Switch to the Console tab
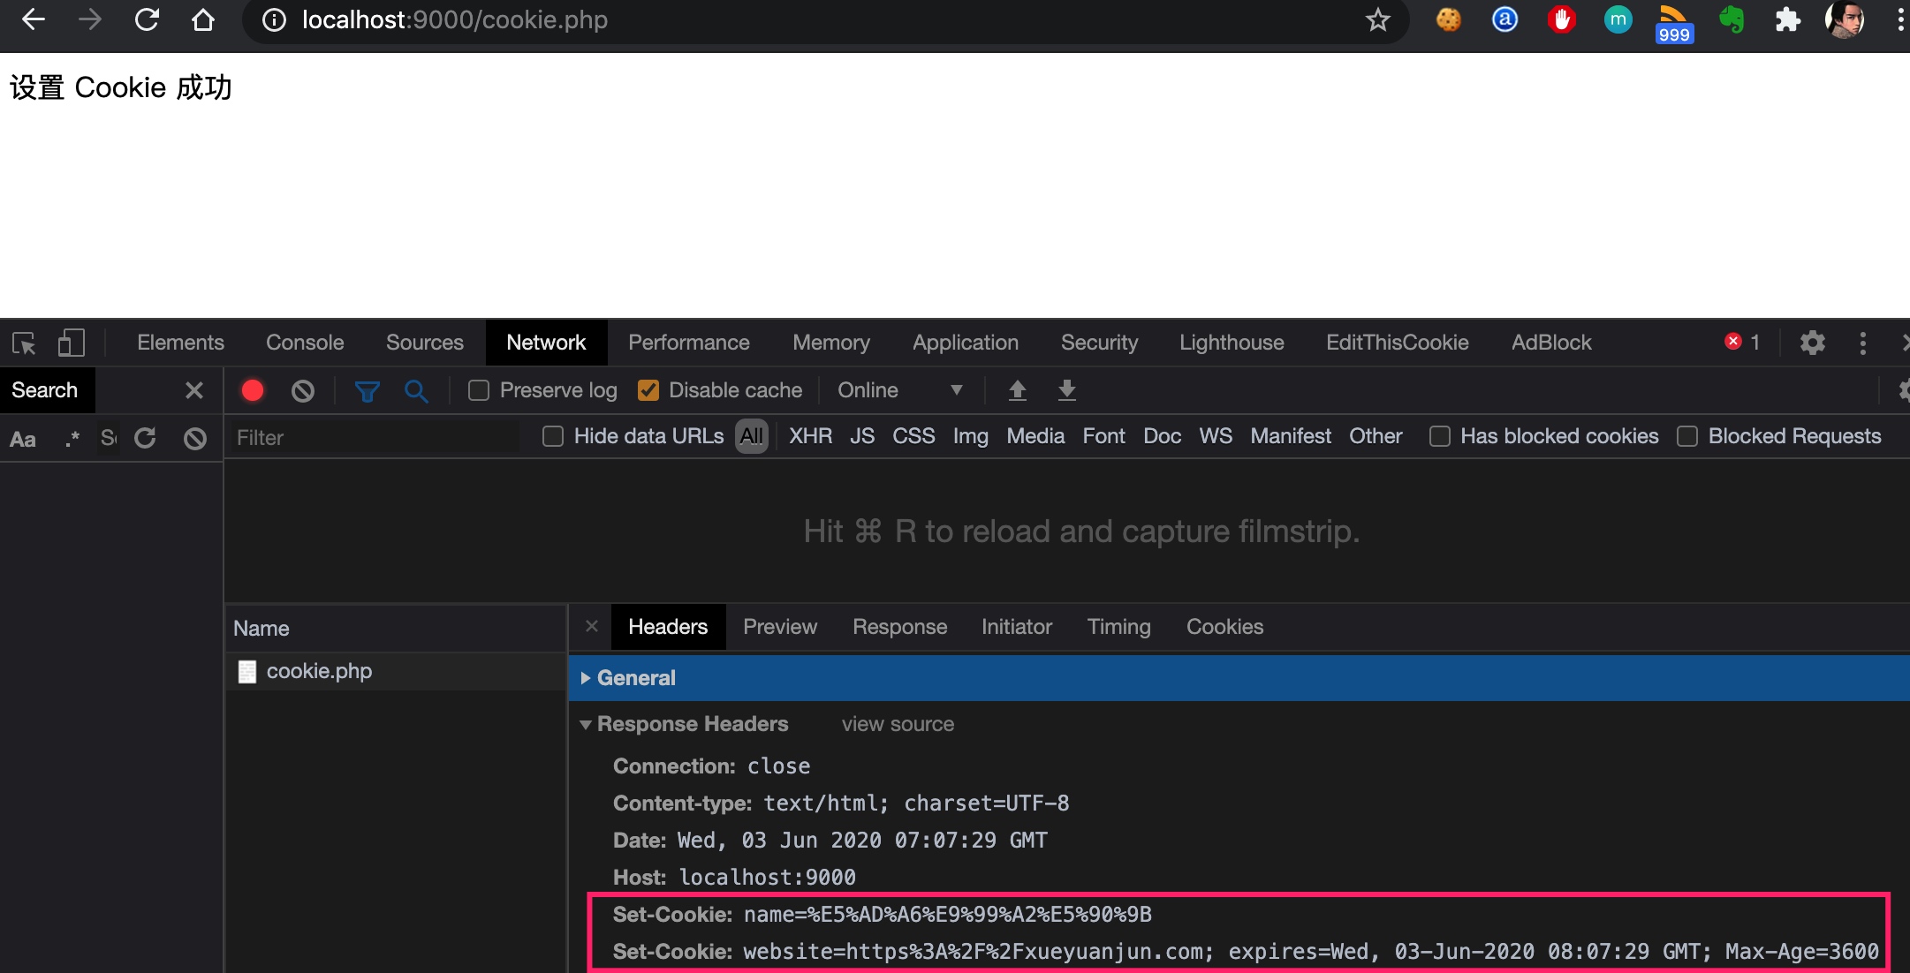 [x=305, y=343]
